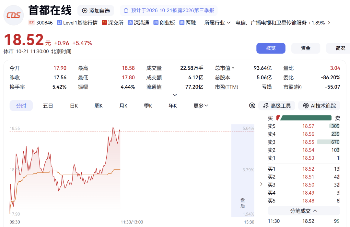Image resolution: width=350 pixels, height=227 pixels.
Task: Open AI技术追踪 tool
Action: [x=319, y=106]
